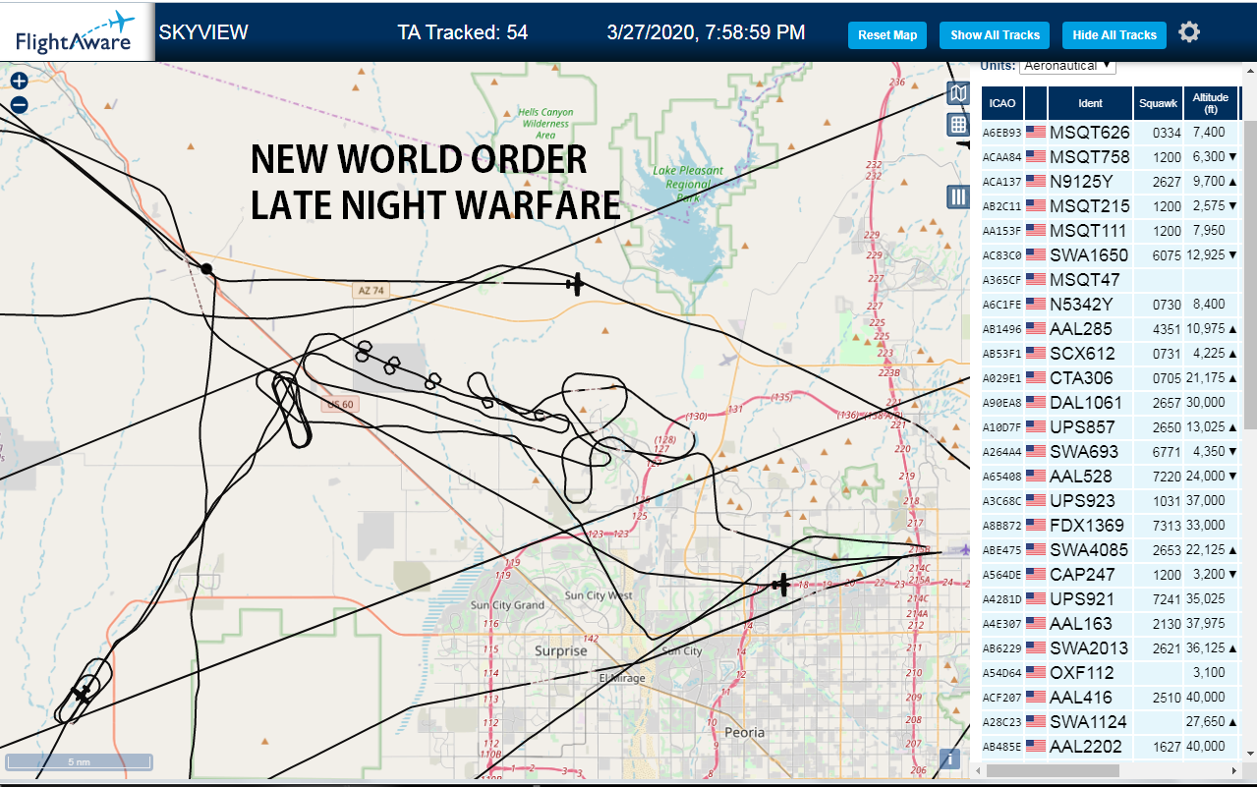Image resolution: width=1257 pixels, height=787 pixels.
Task: Select the AAL285 flight row
Action: point(1111,328)
